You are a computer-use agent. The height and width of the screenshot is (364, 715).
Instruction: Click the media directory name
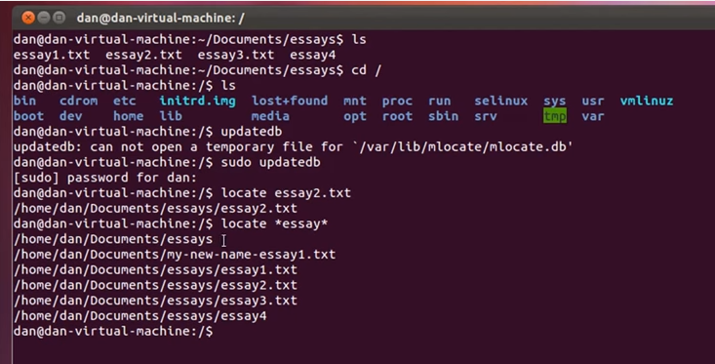270,116
